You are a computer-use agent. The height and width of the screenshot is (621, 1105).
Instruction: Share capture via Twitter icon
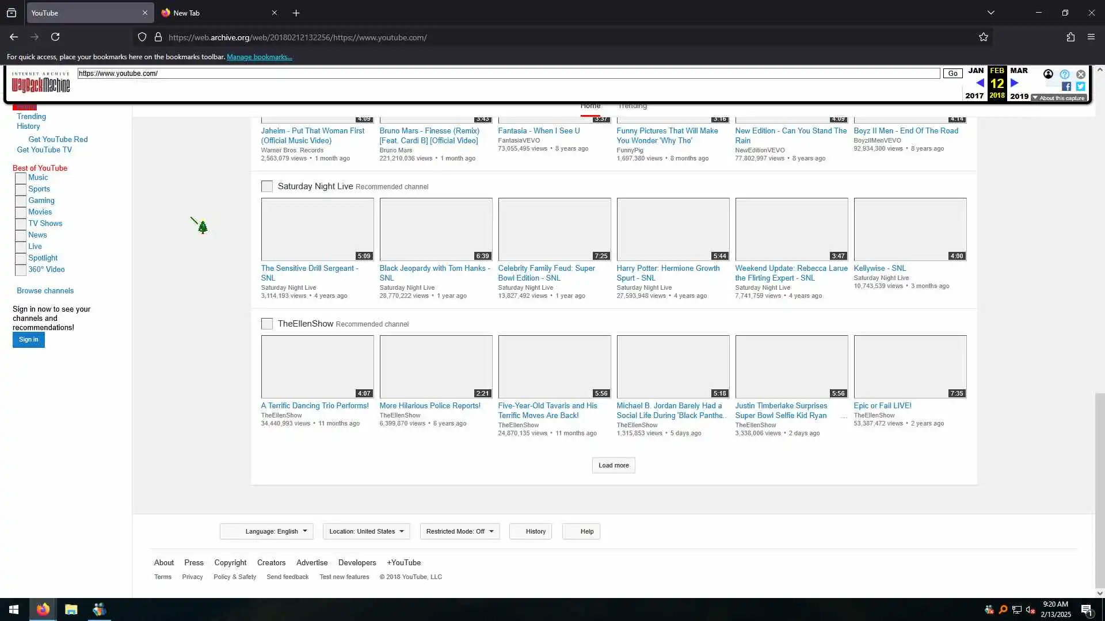tap(1080, 86)
